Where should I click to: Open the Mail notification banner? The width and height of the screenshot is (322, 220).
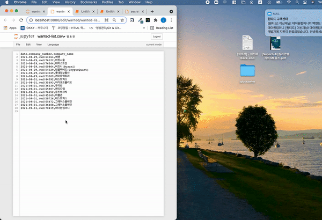(x=294, y=23)
